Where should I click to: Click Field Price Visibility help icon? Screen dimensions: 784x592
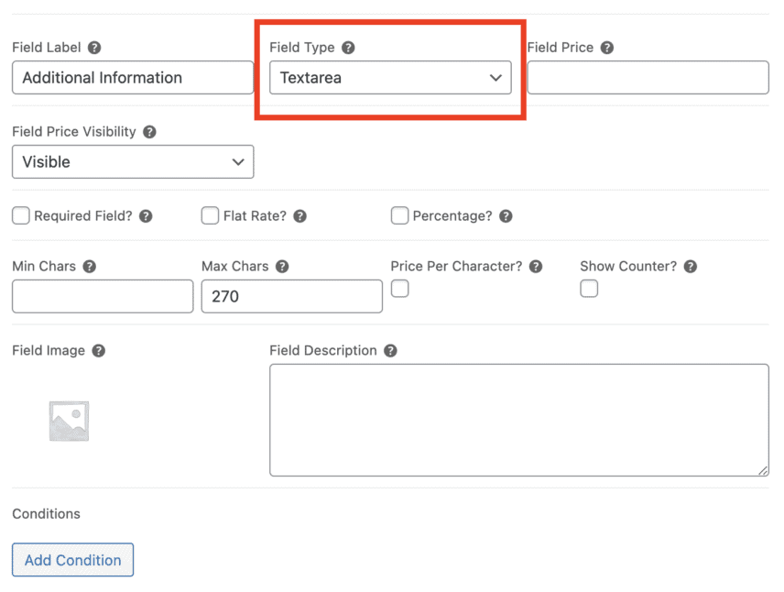click(x=149, y=132)
